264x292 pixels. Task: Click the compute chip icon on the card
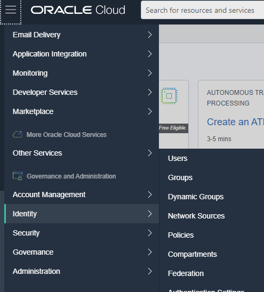(169, 96)
